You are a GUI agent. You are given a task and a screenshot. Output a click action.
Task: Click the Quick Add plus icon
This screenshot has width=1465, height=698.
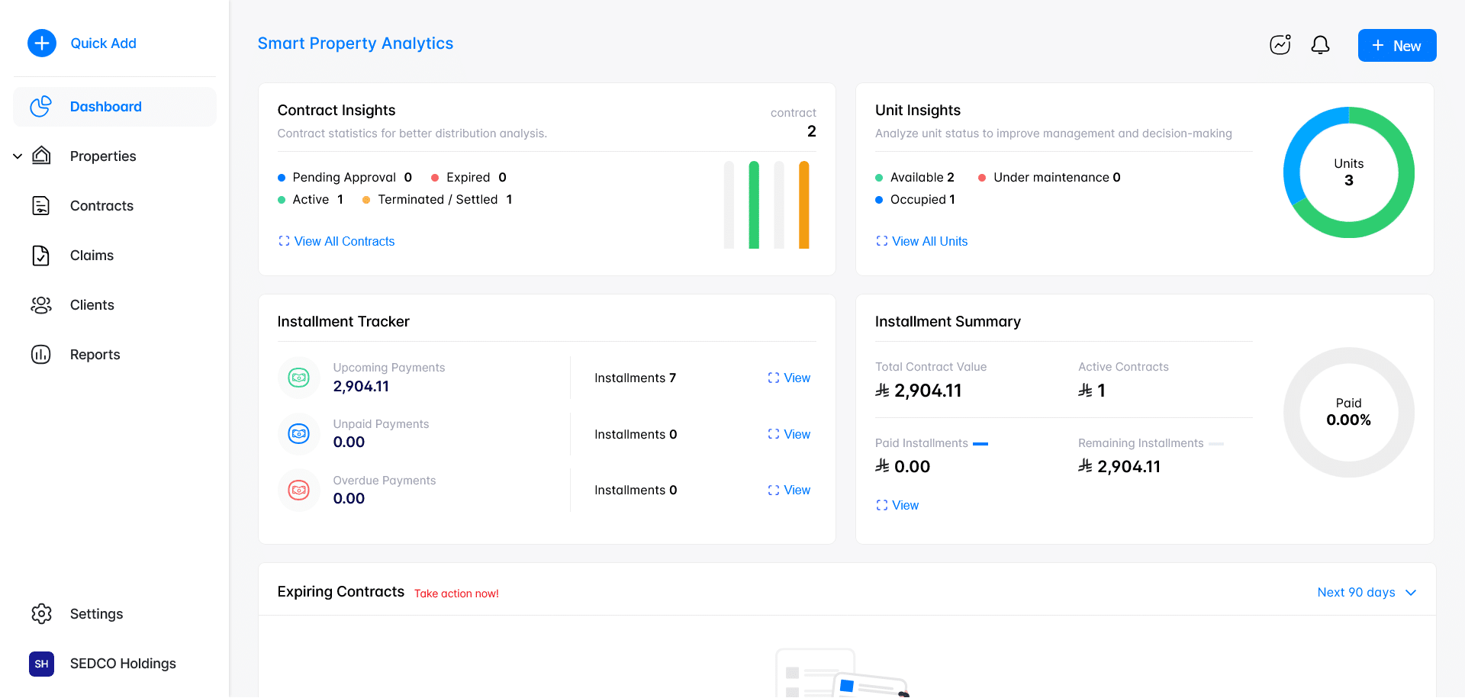[x=42, y=43]
